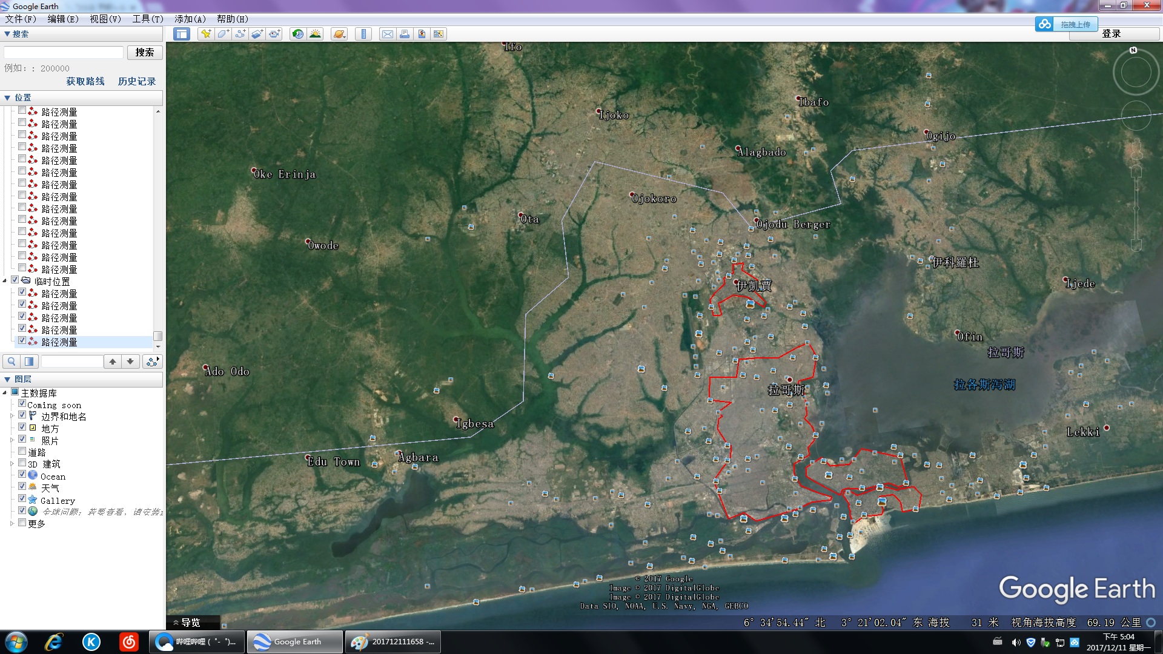Collapse the 主数据库 tree node
1163x654 pixels.
tap(5, 393)
